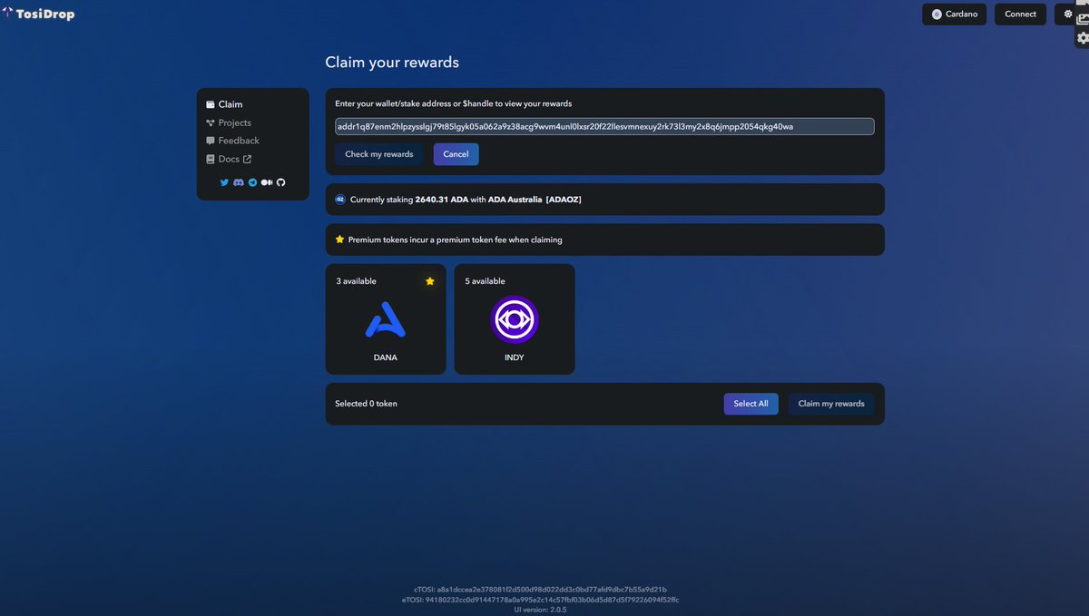1089x616 pixels.
Task: Click the cTOSI hash text
Action: coord(540,589)
